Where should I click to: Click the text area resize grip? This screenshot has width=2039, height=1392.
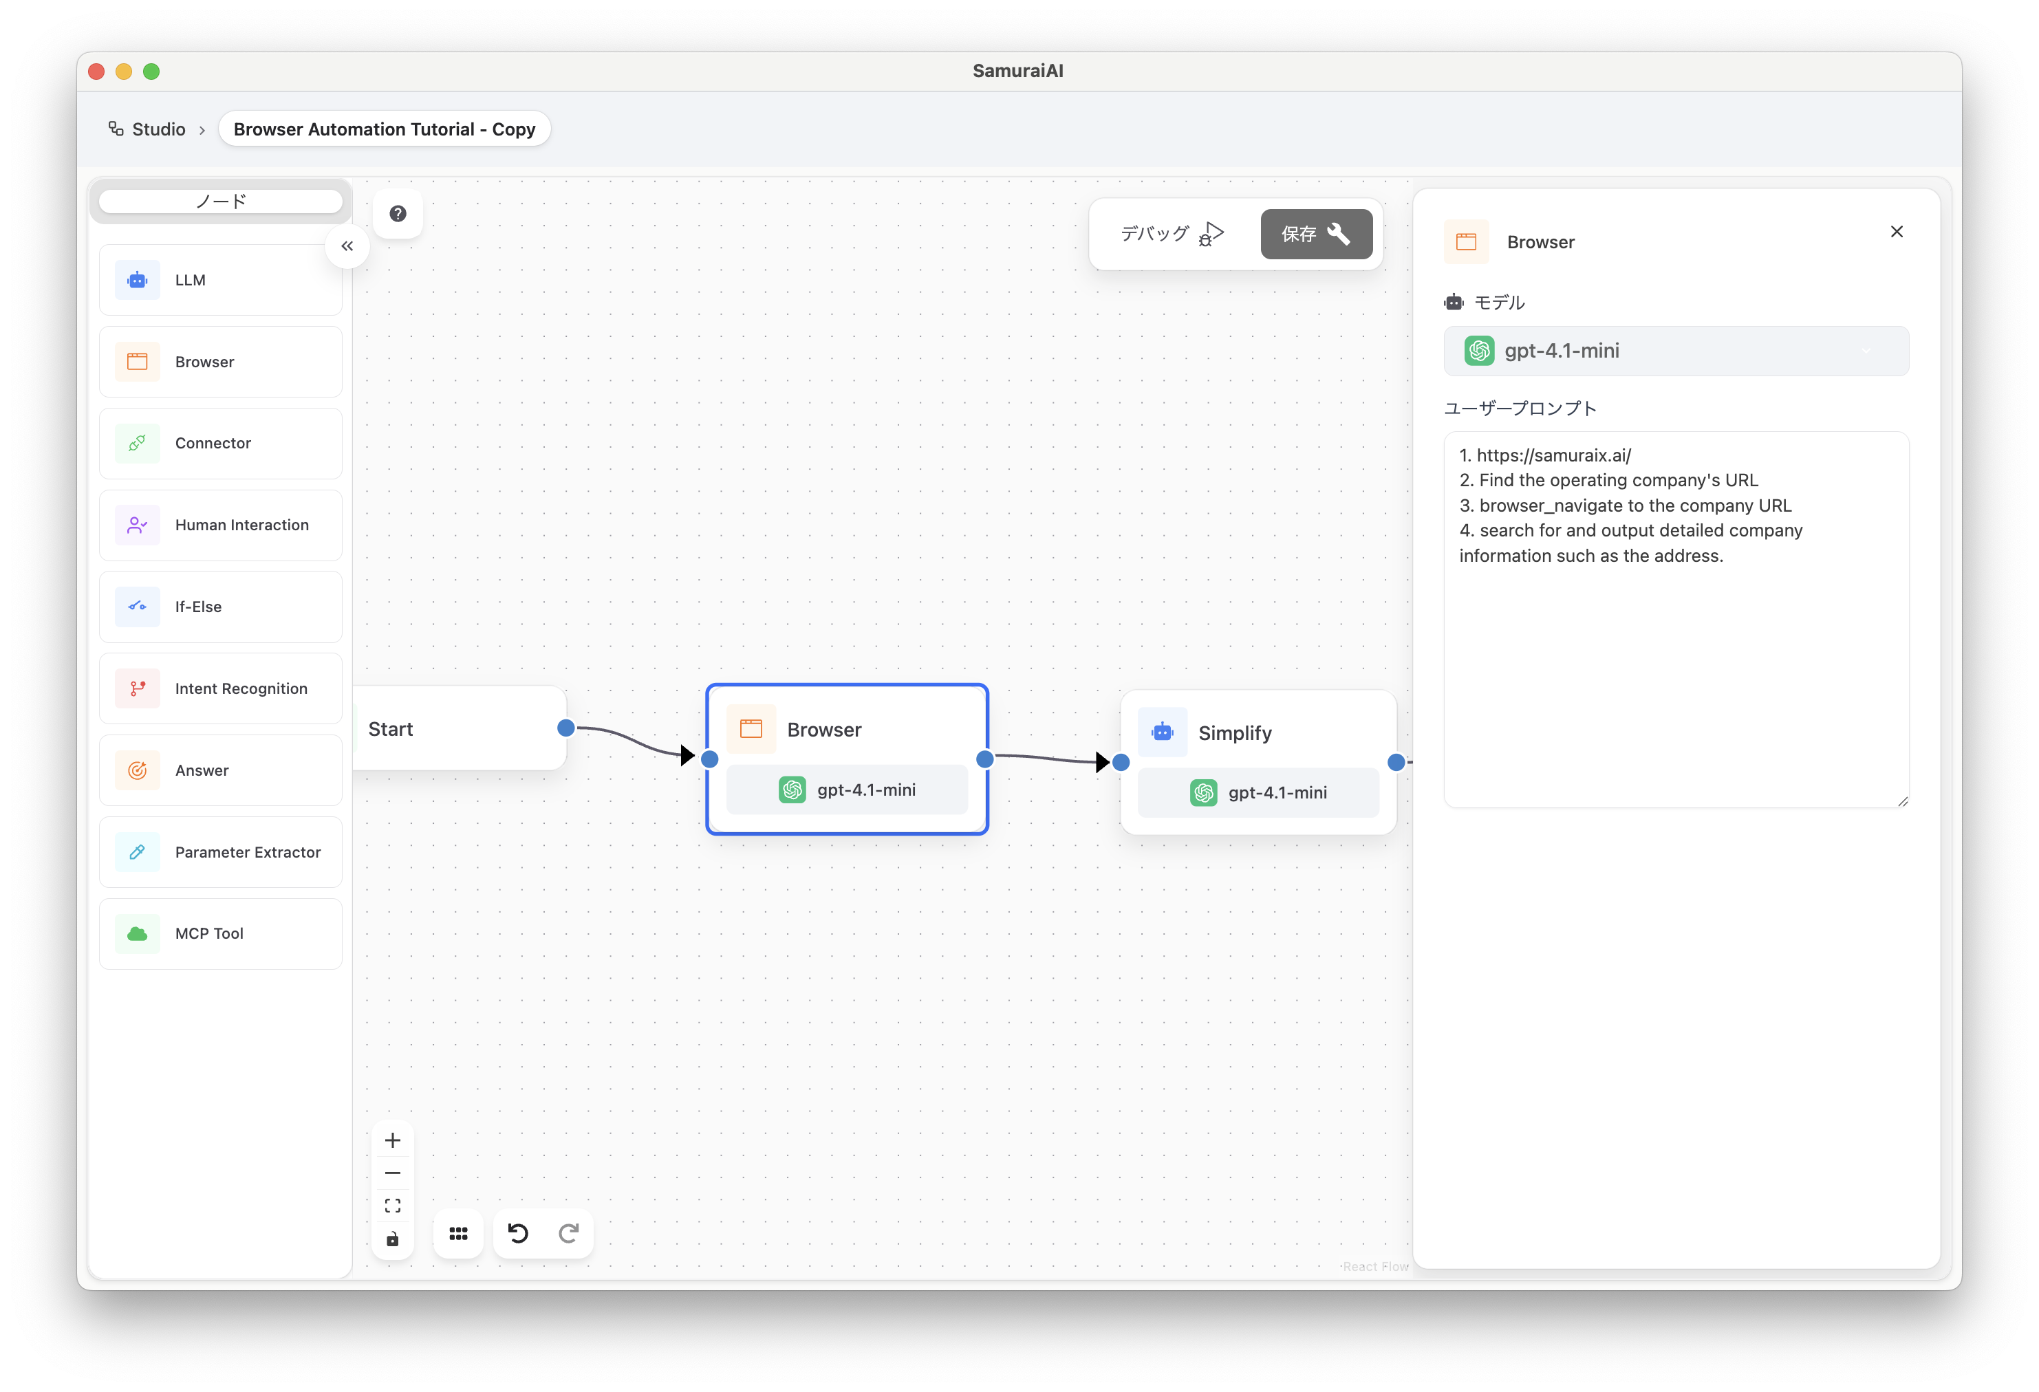[x=1902, y=801]
